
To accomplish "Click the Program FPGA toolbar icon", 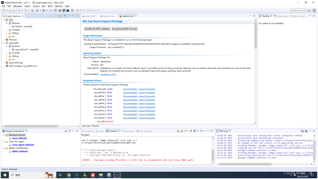I will coord(60,11).
